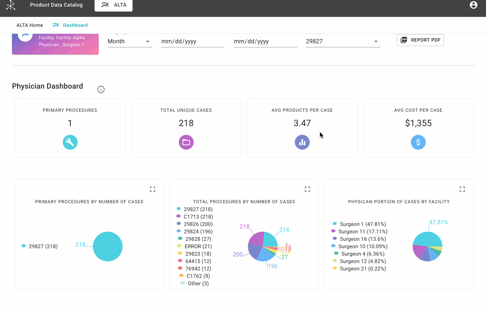The width and height of the screenshot is (486, 310).
Task: Click the ALTA tab trend icon
Action: 105,5
